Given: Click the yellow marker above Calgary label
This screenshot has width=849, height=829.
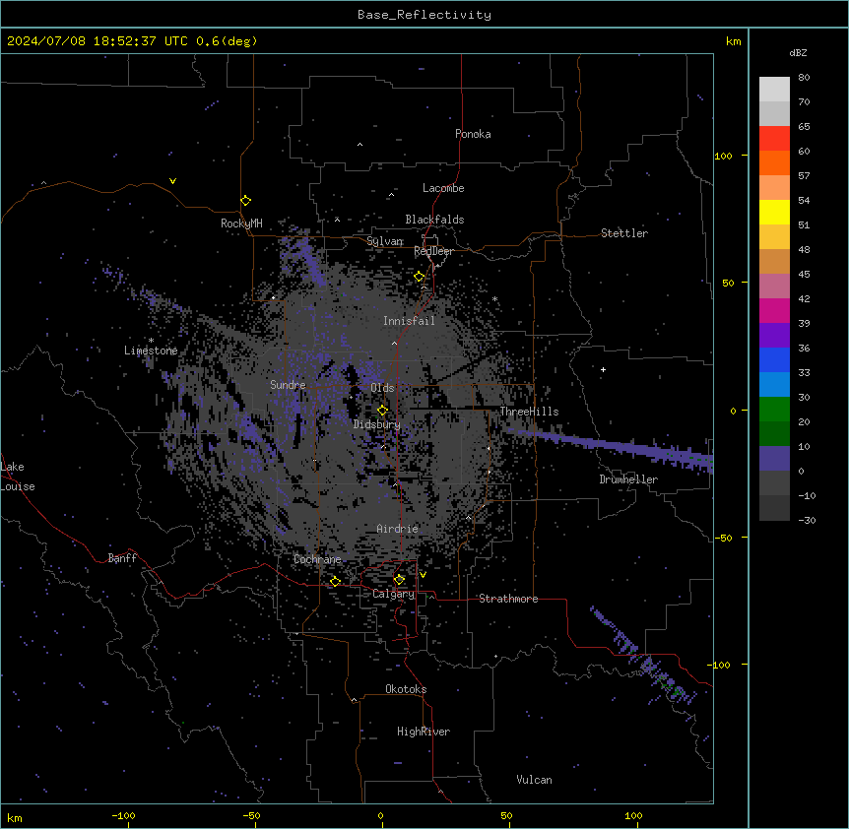Looking at the screenshot, I should click(x=399, y=580).
